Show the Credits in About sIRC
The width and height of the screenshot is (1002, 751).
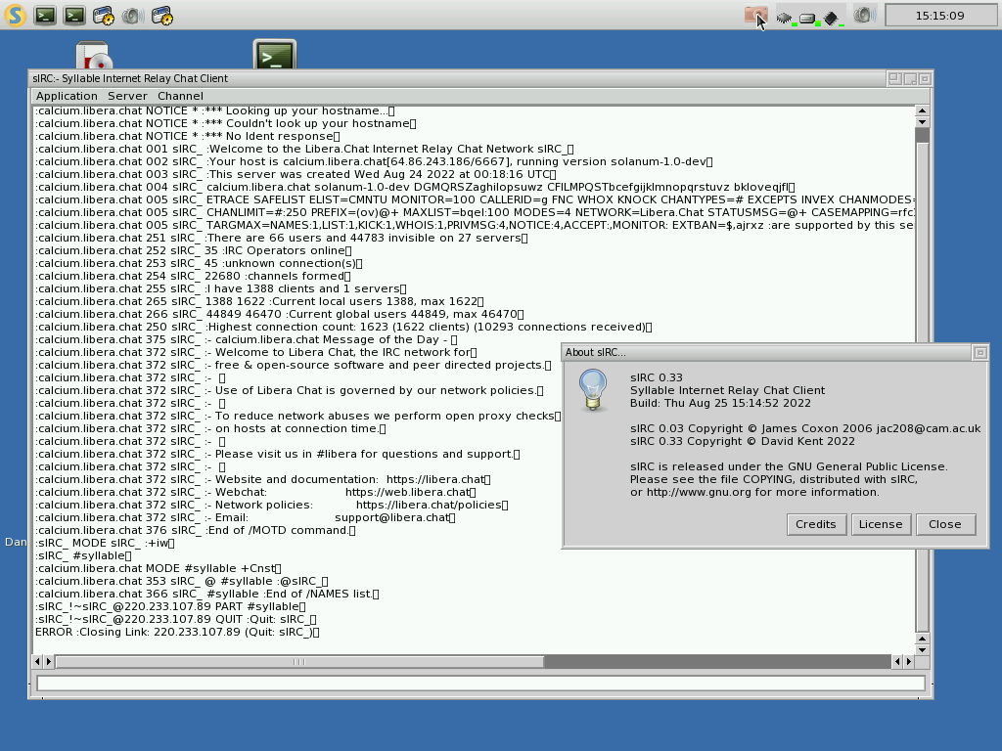coord(816,524)
